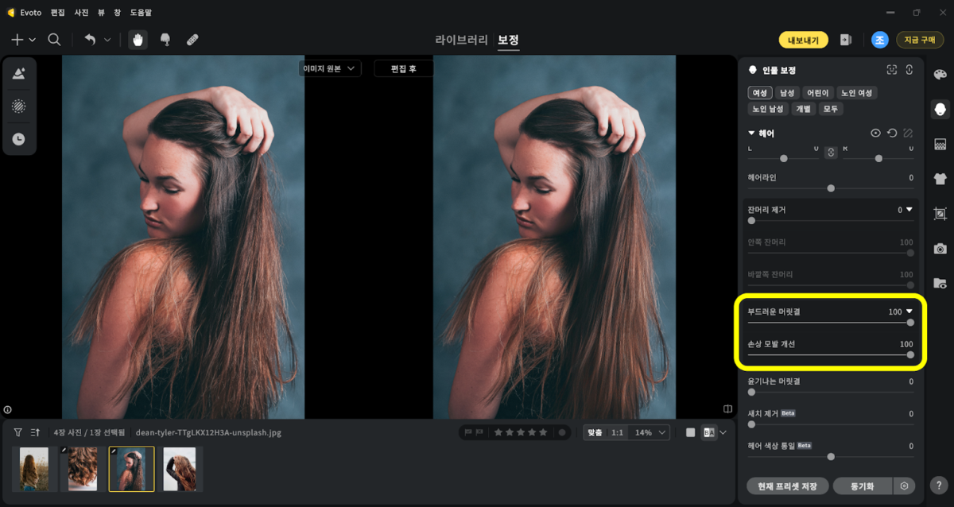The height and width of the screenshot is (507, 954).
Task: Open the clothing t-shirt panel icon
Action: pos(940,179)
